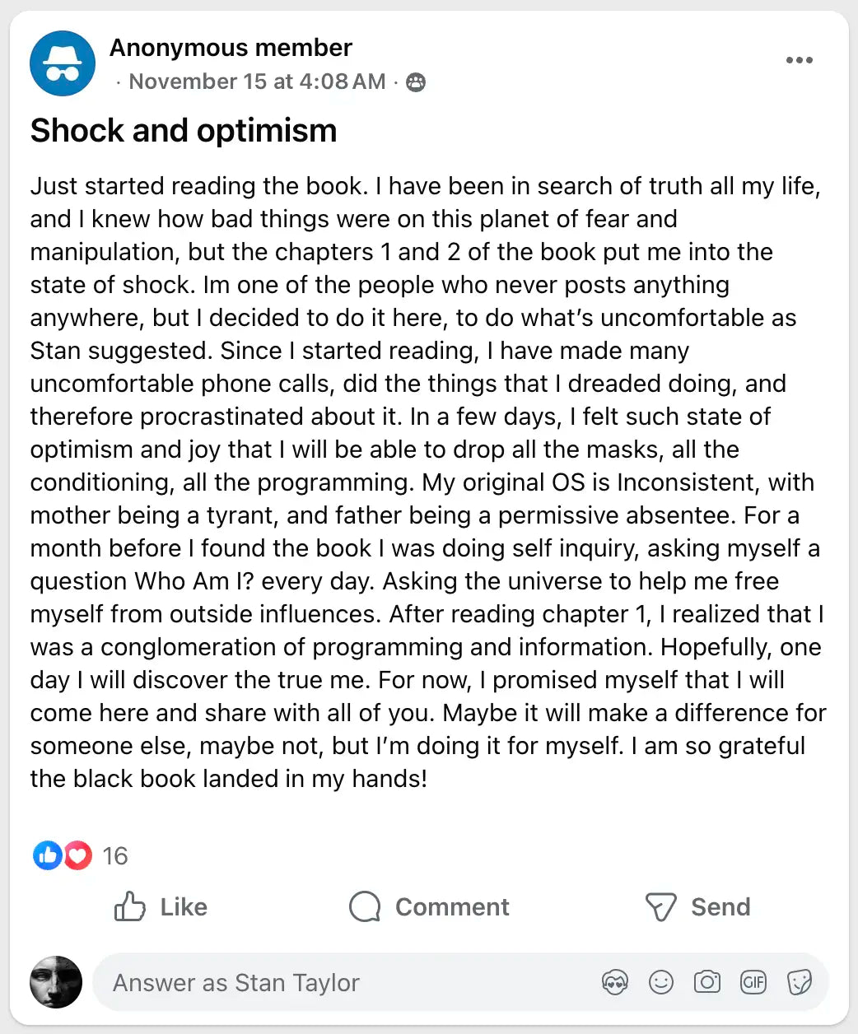
Task: Insert an avatar sticker in comment
Action: [615, 982]
